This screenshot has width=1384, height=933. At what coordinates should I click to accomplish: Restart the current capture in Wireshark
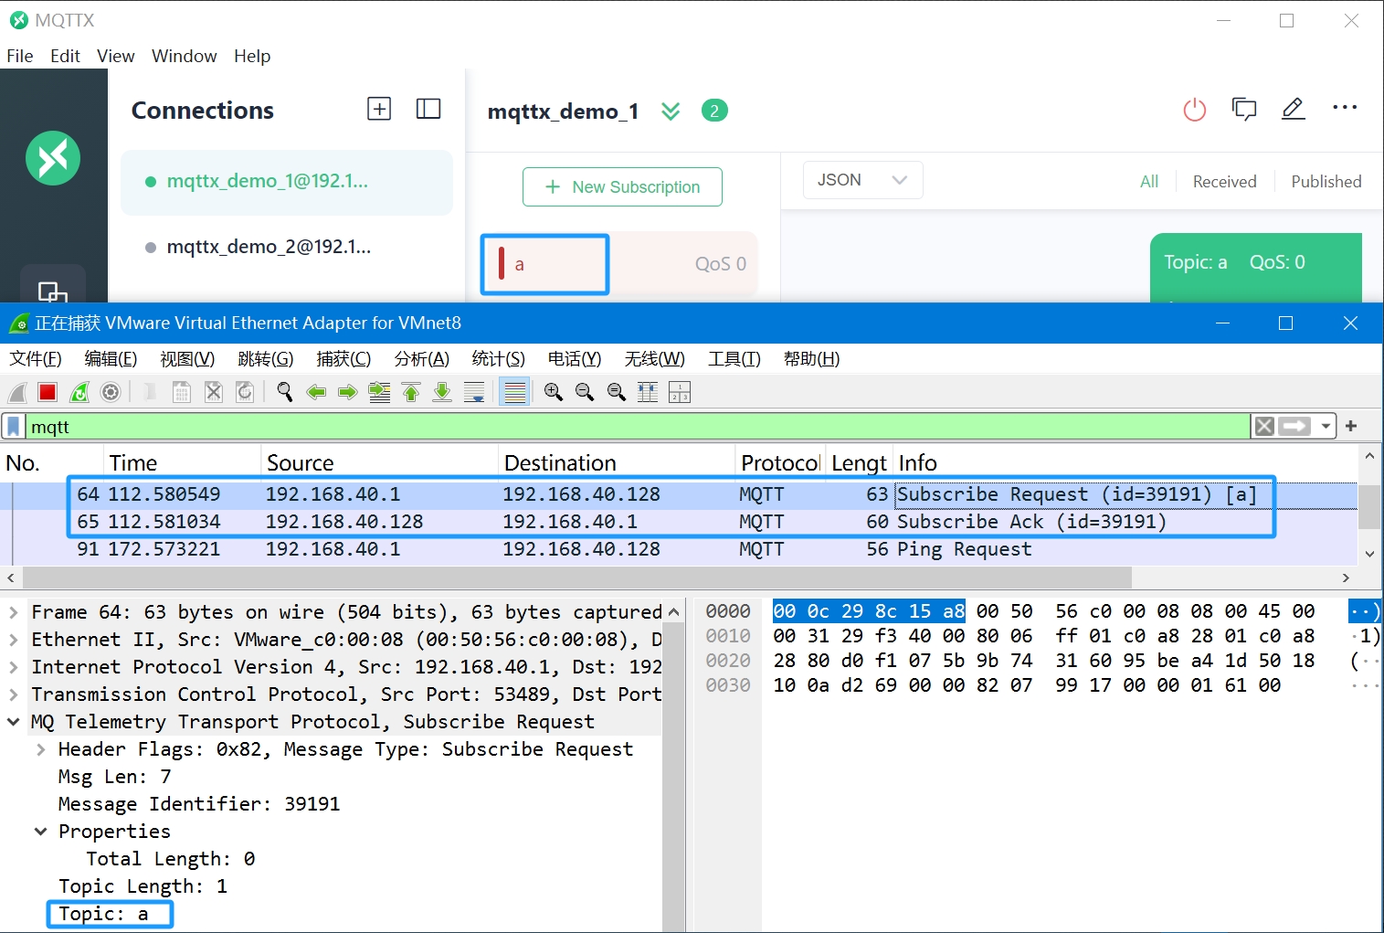pyautogui.click(x=79, y=392)
